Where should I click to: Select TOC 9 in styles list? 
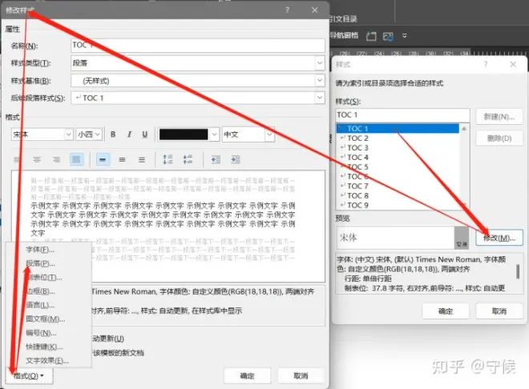pyautogui.click(x=398, y=205)
